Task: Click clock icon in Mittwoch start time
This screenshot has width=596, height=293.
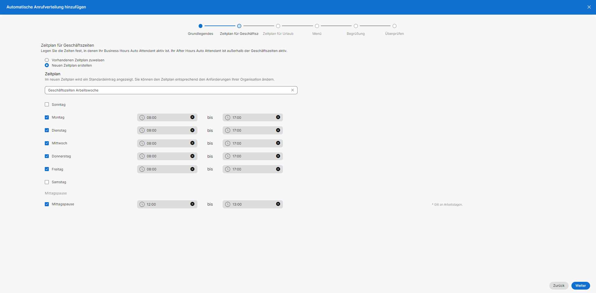Action: pyautogui.click(x=142, y=143)
